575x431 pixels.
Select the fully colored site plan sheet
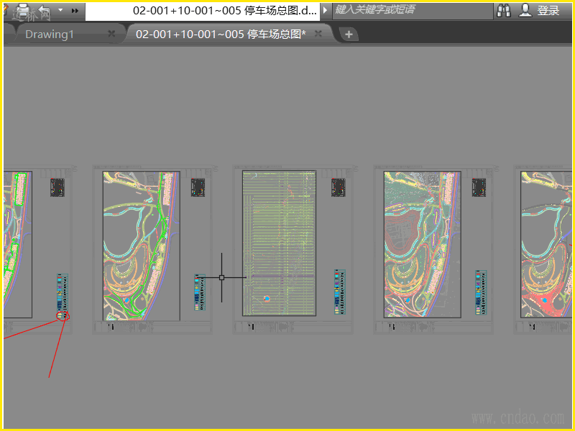[423, 244]
